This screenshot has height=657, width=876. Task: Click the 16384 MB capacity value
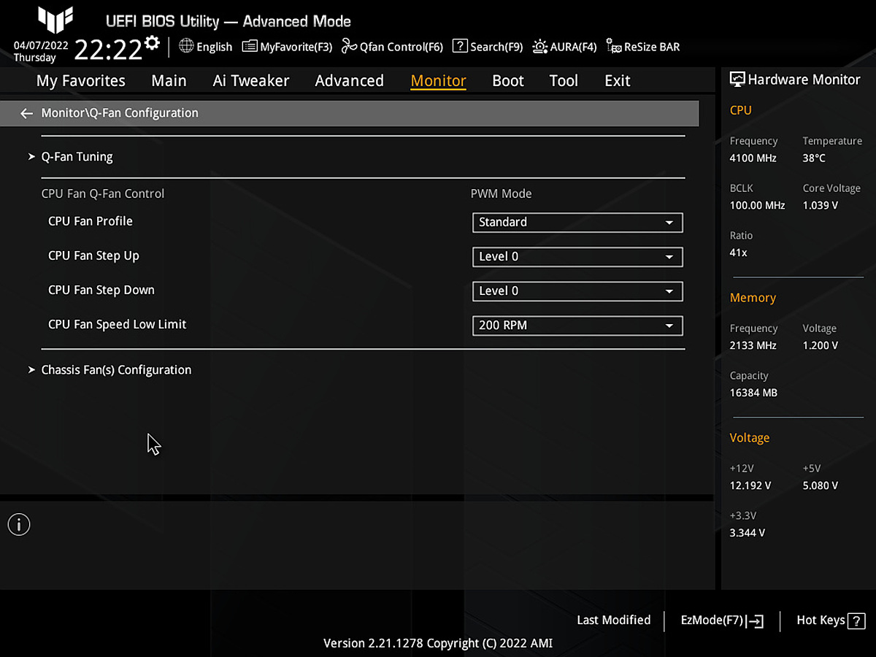tap(753, 393)
